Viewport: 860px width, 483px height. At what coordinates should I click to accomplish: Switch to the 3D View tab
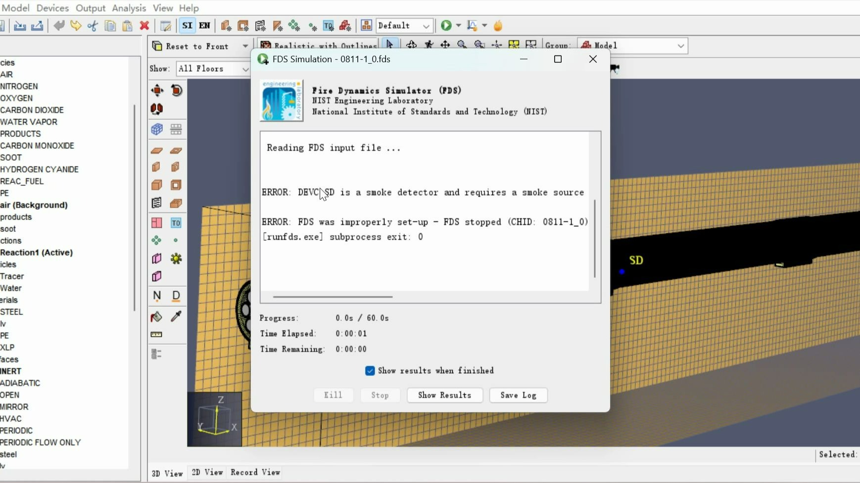tap(167, 473)
